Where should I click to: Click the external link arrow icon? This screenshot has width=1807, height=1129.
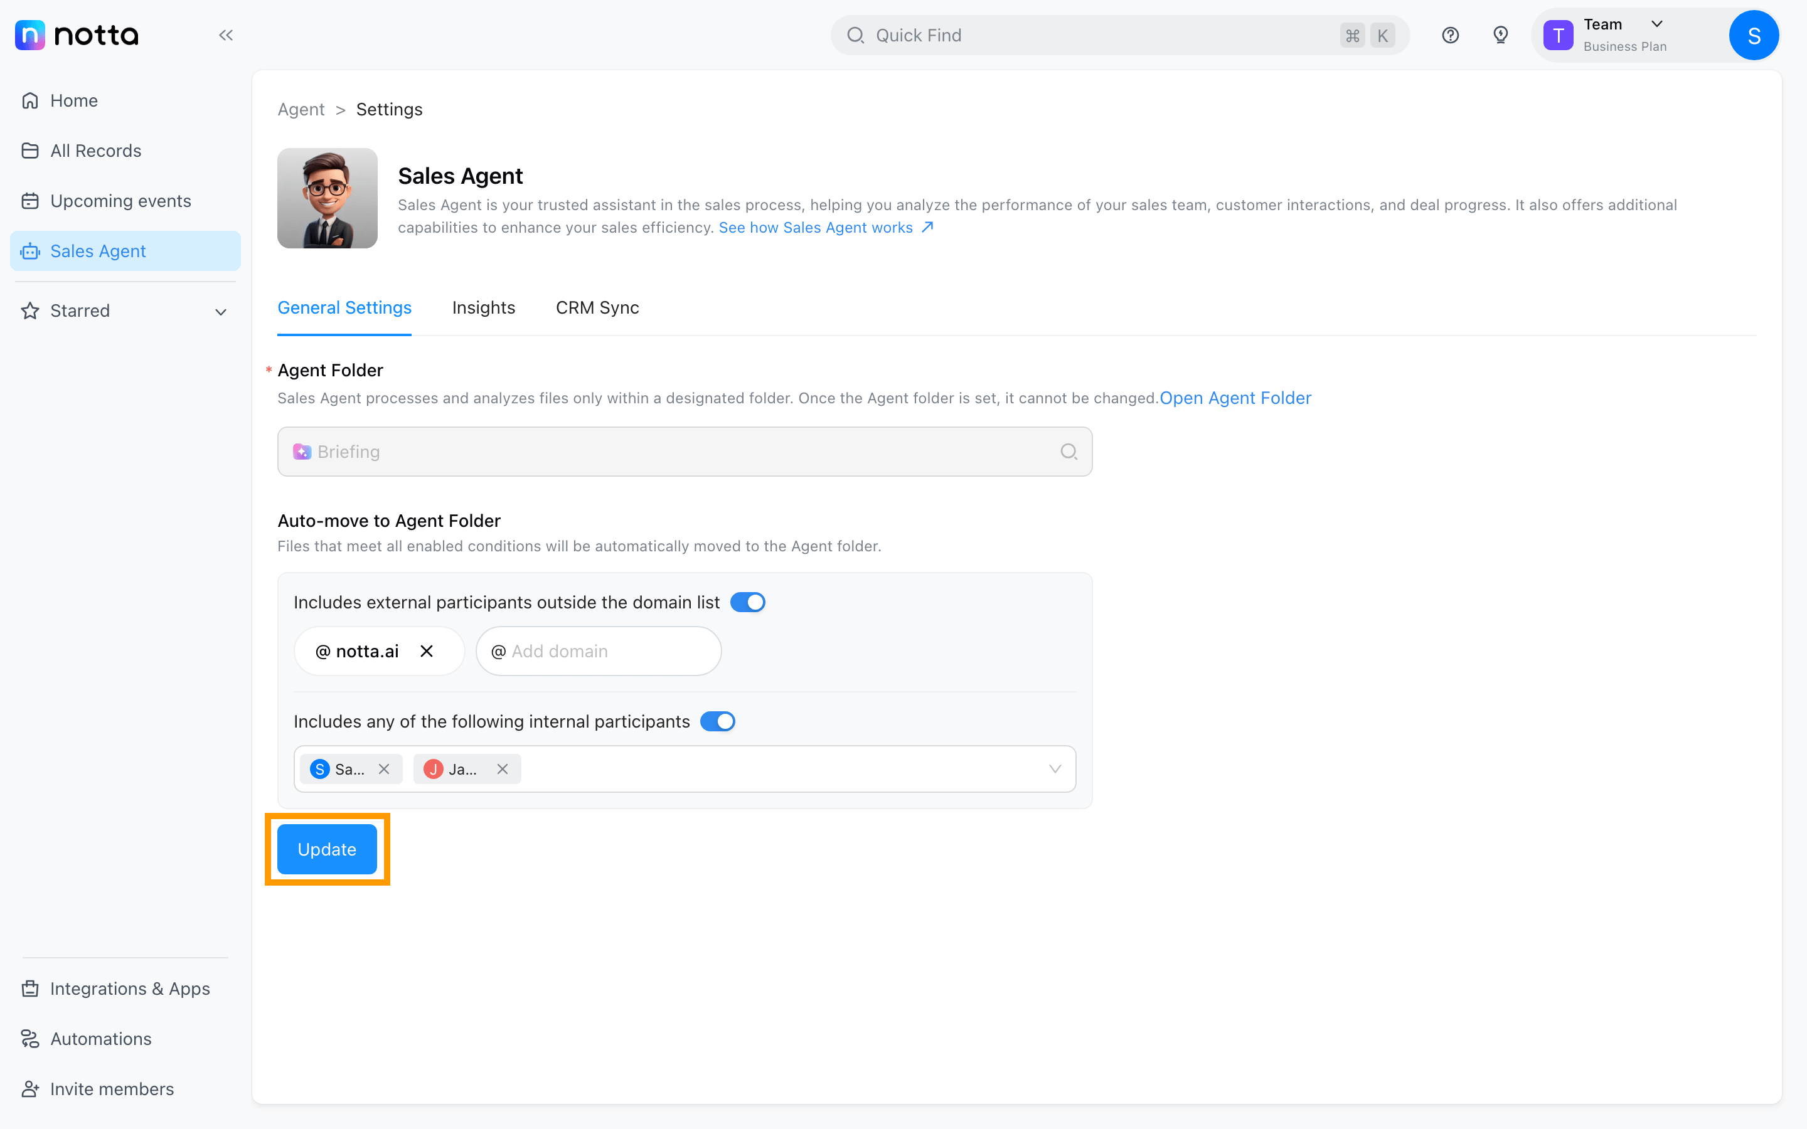(x=927, y=227)
